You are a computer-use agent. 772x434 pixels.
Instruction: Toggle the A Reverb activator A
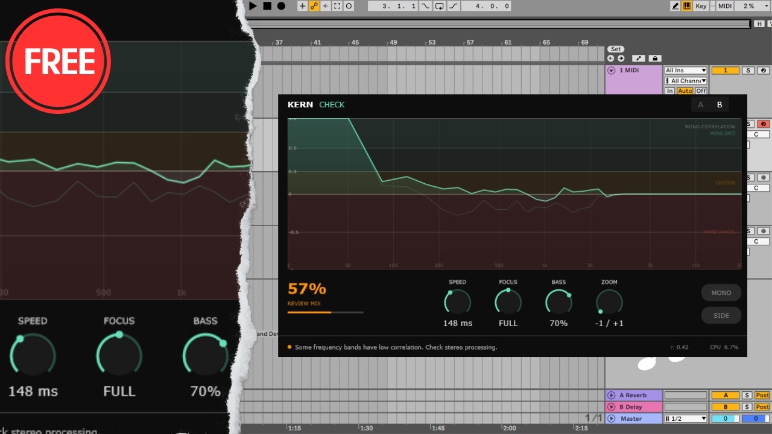point(726,395)
